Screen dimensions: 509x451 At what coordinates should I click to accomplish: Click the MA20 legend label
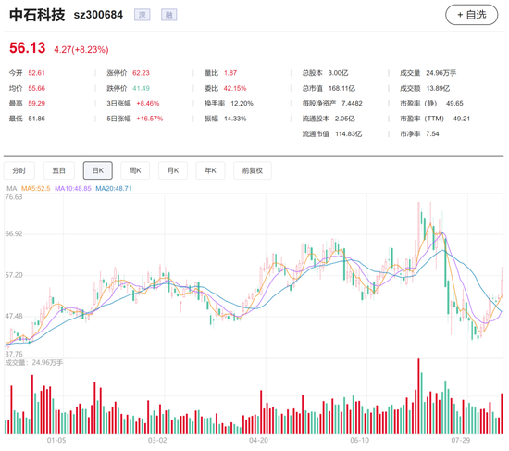click(x=114, y=189)
